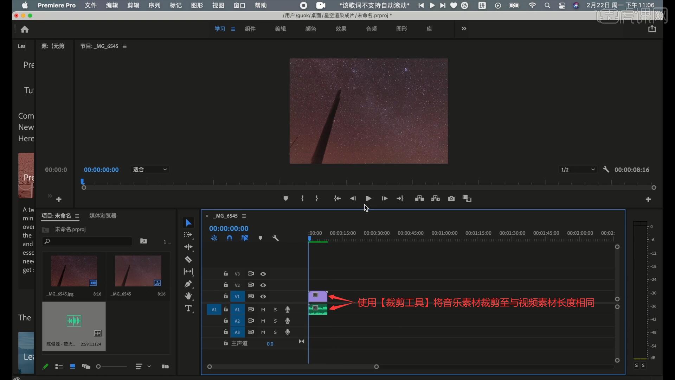Select the Type tool

coord(189,308)
